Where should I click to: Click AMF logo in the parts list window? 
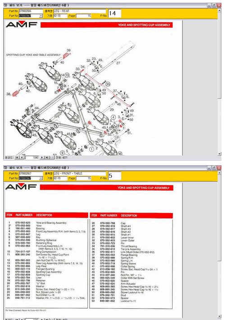[21, 187]
